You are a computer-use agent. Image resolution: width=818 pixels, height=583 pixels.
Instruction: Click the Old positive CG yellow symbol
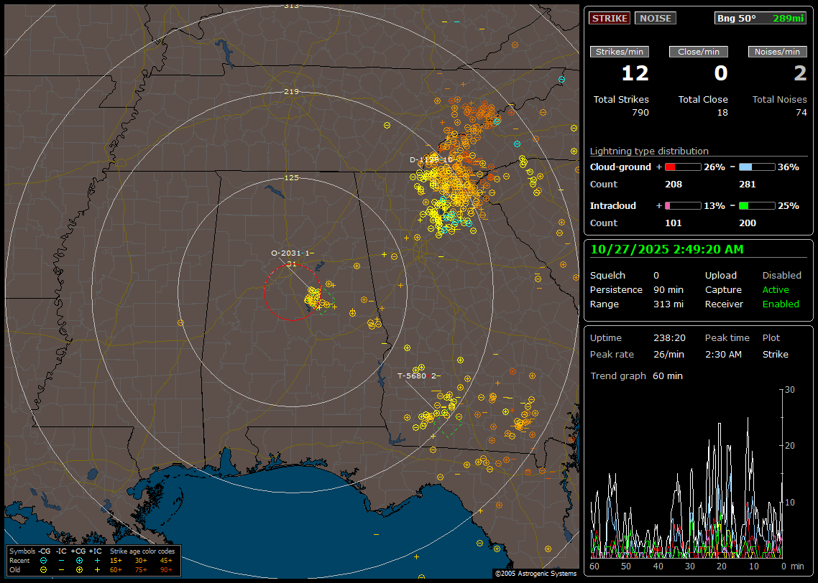pyautogui.click(x=79, y=569)
